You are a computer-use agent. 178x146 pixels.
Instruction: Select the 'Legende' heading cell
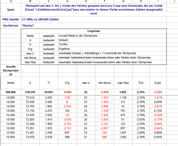(94, 31)
